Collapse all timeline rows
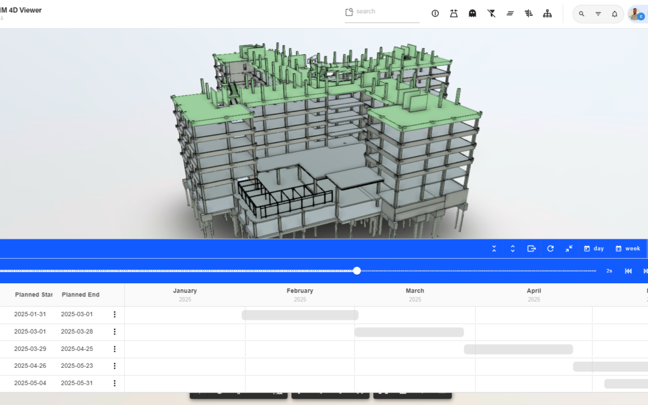The height and width of the screenshot is (405, 648). (494, 248)
